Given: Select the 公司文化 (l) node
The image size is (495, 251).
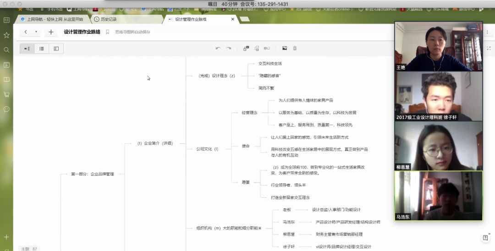Looking at the screenshot, I should click(207, 149).
